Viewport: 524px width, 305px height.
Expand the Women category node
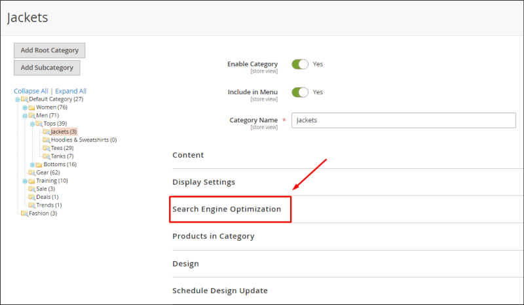25,107
